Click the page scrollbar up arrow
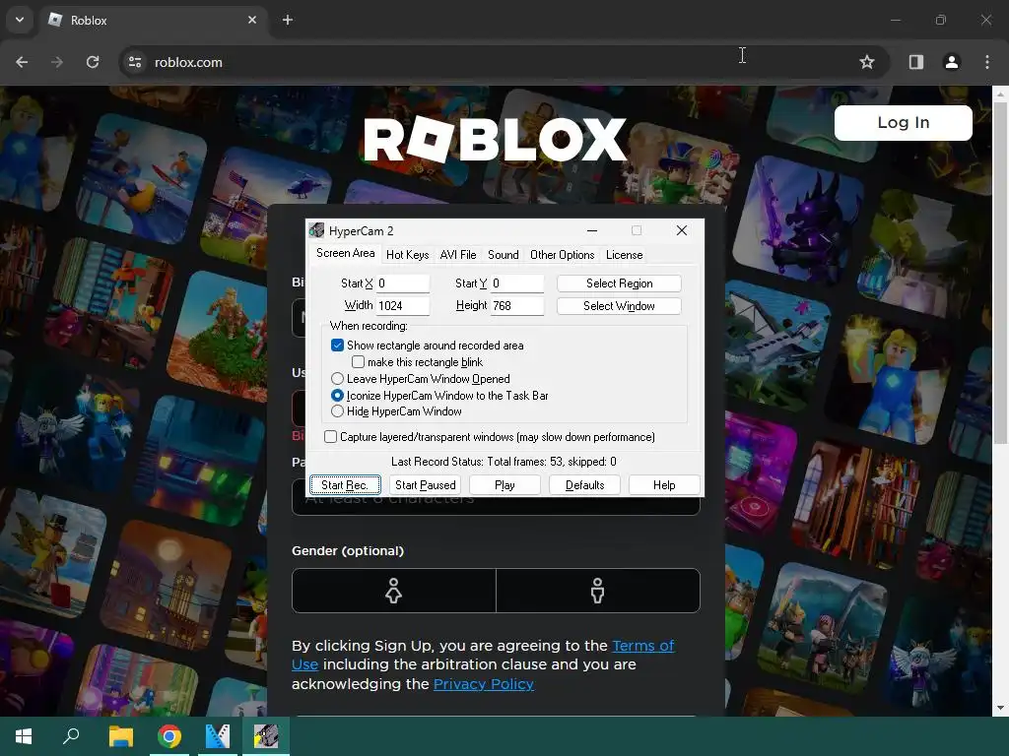Viewport: 1009px width, 756px height. click(x=1000, y=94)
